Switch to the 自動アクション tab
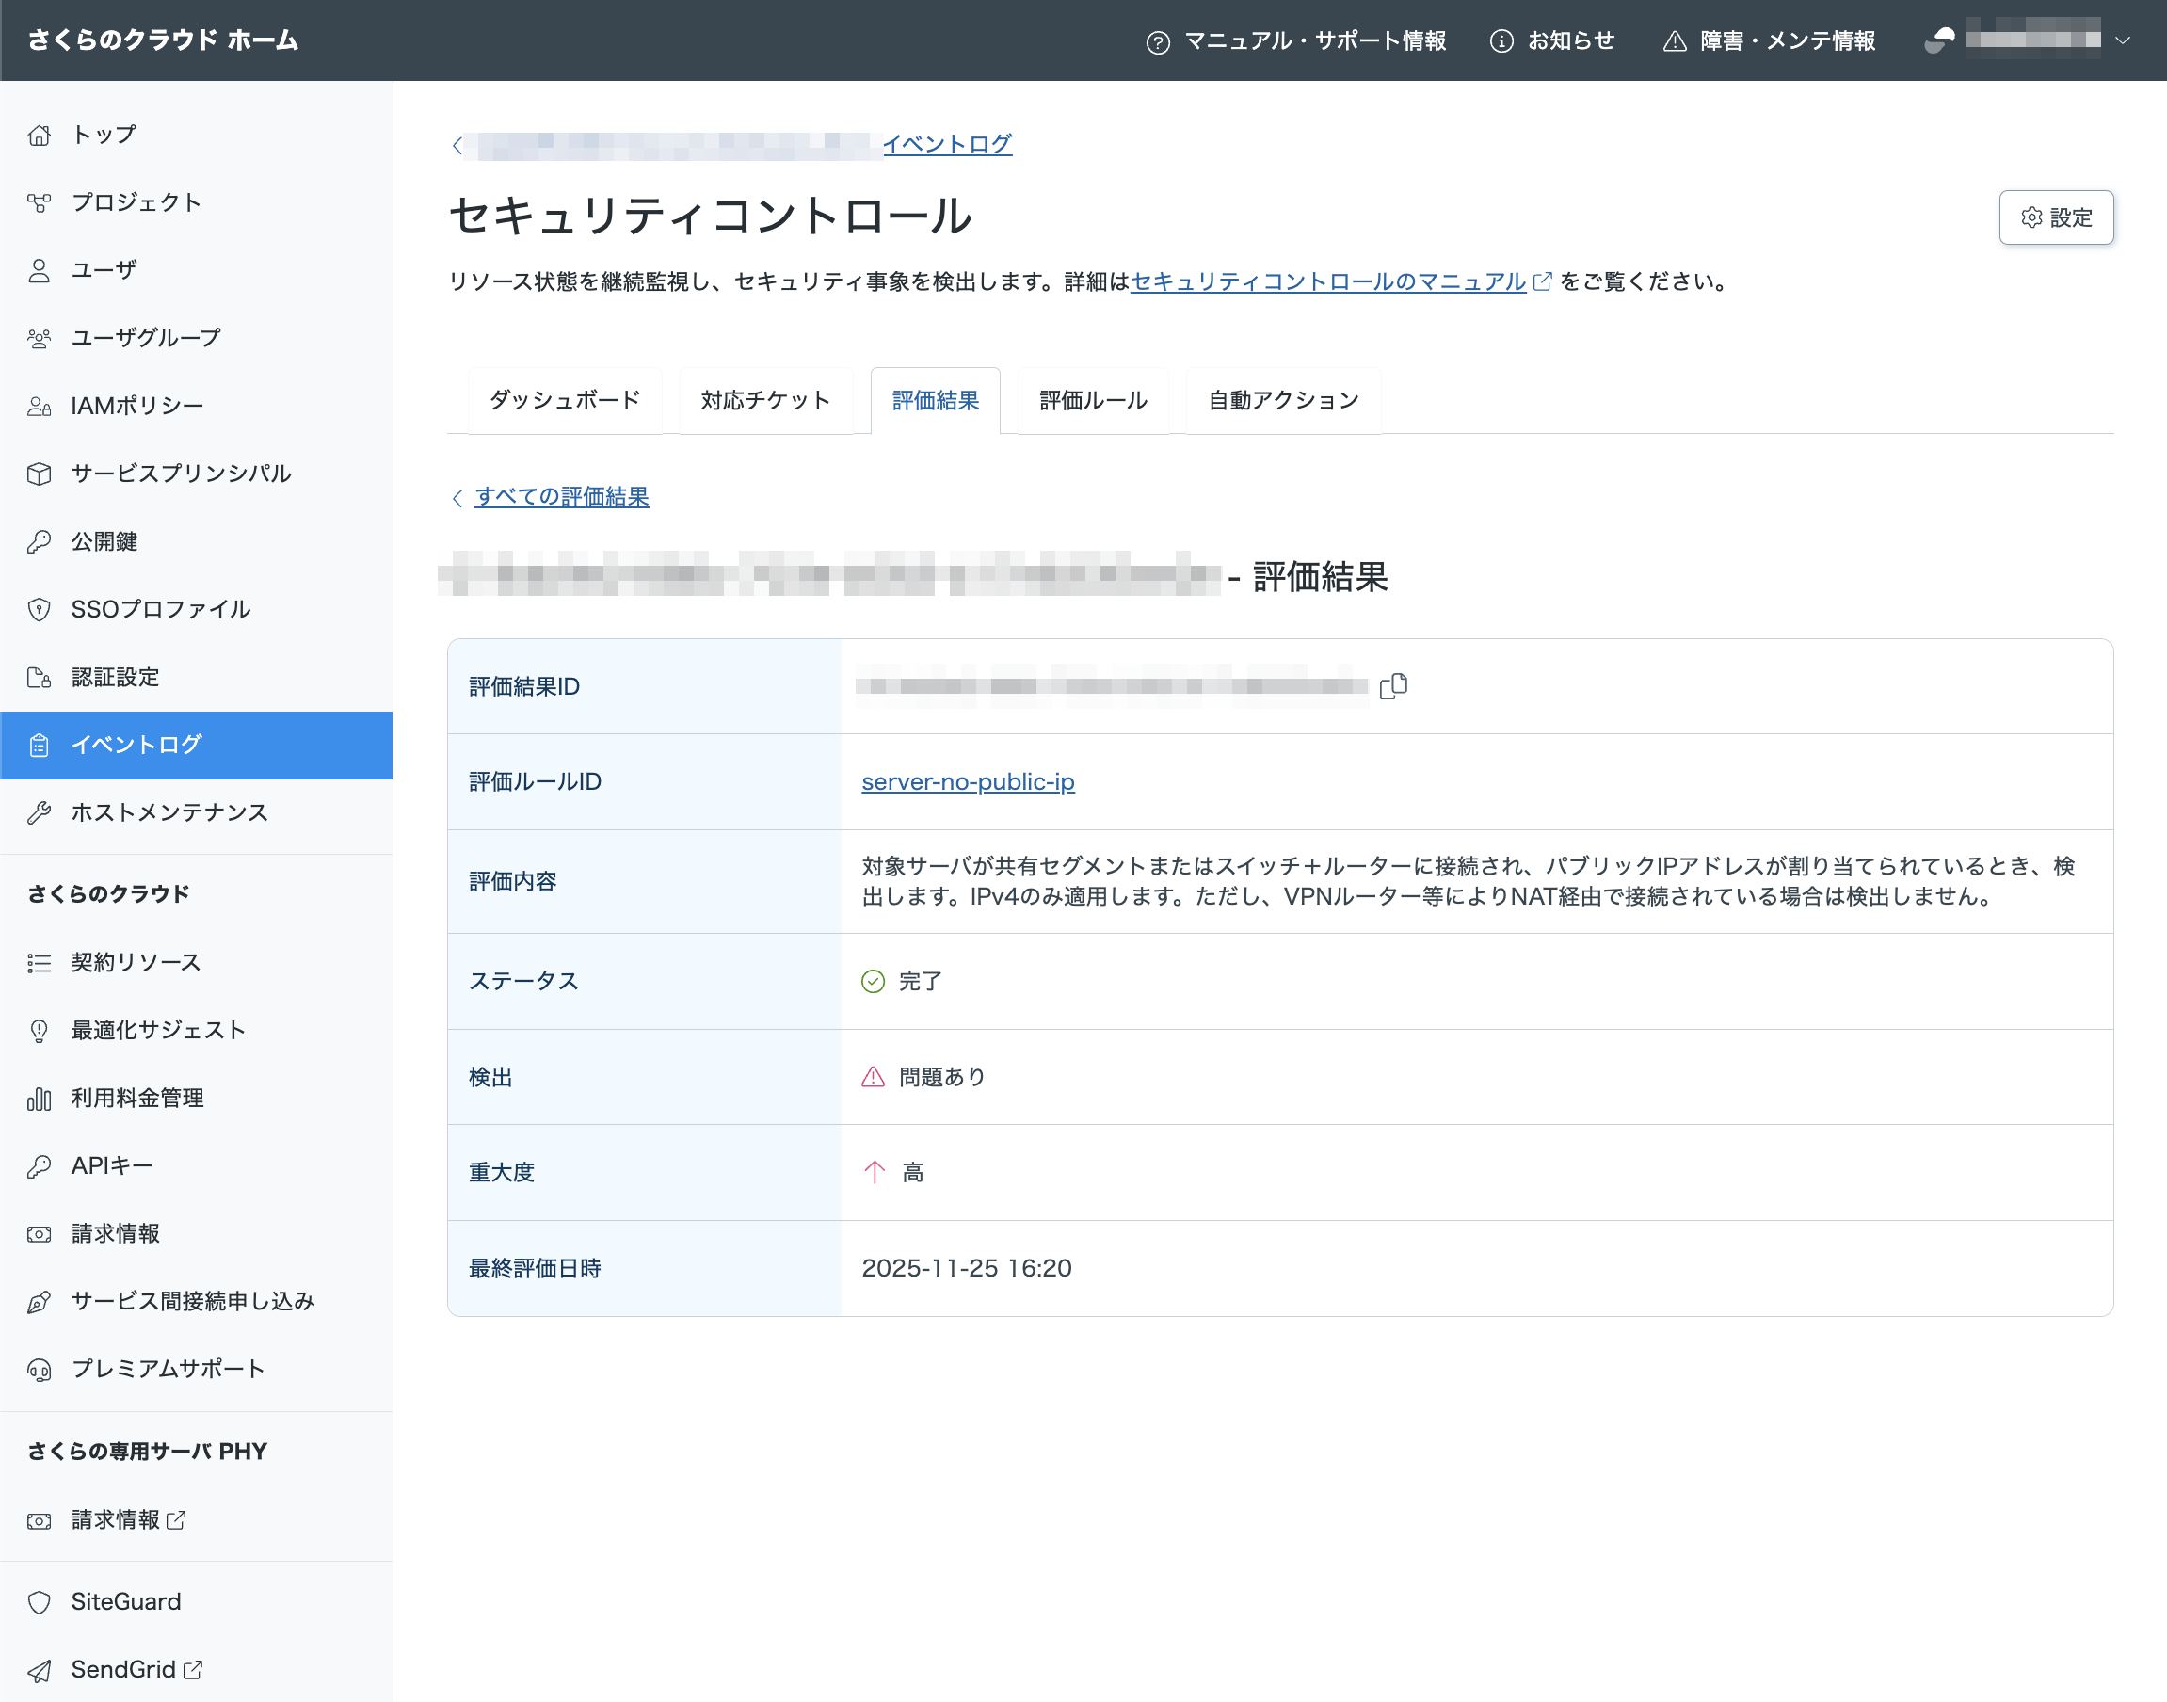Image resolution: width=2167 pixels, height=1702 pixels. point(1282,401)
